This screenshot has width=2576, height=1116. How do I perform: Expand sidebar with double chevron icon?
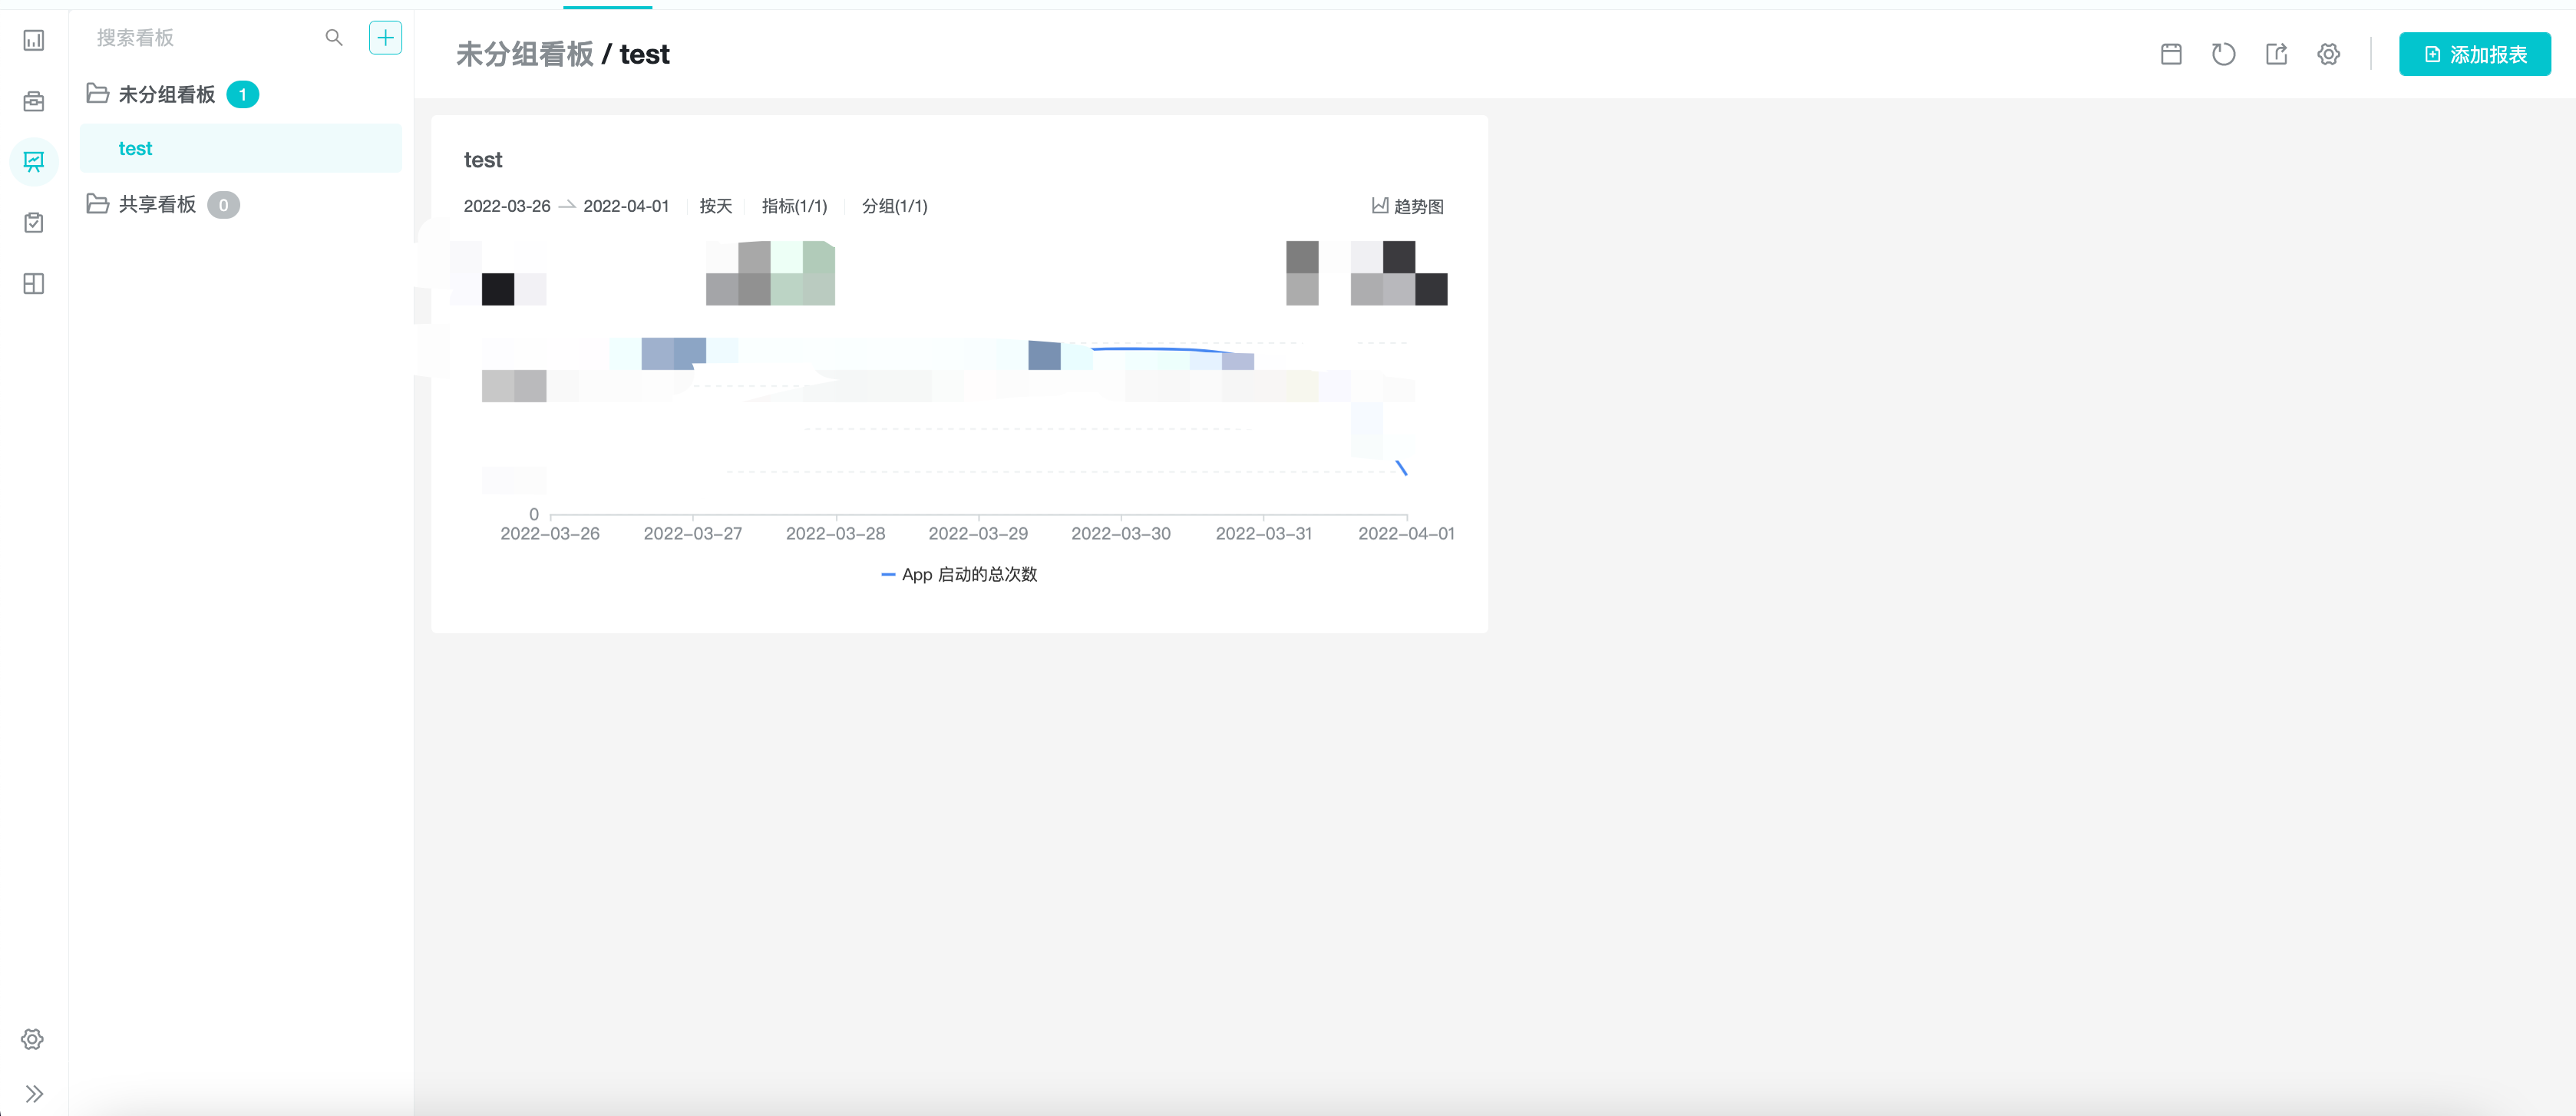tap(33, 1093)
